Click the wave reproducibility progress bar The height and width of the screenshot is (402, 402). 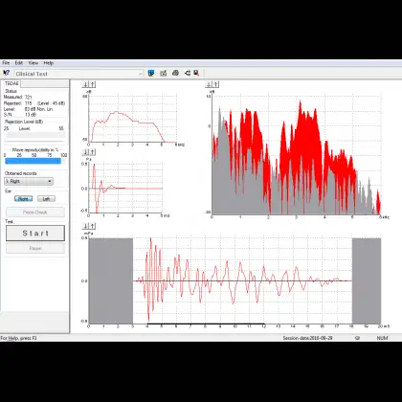(35, 161)
